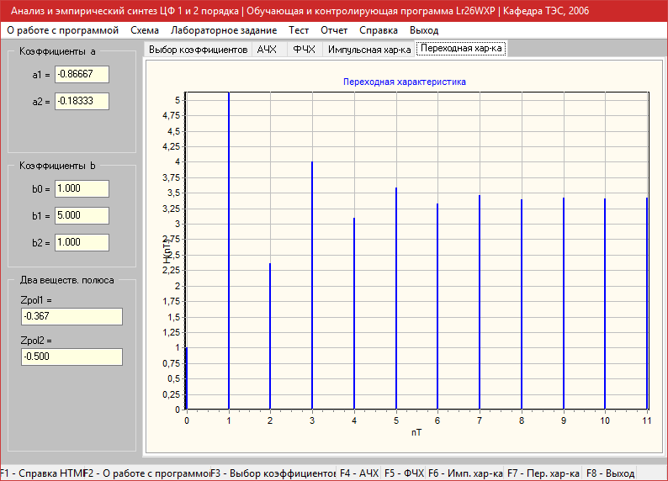
Task: Click 'F4 - АЧХ' status bar item
Action: click(359, 473)
